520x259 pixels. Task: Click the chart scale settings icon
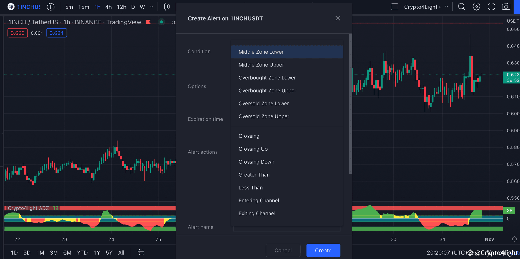pyautogui.click(x=514, y=239)
